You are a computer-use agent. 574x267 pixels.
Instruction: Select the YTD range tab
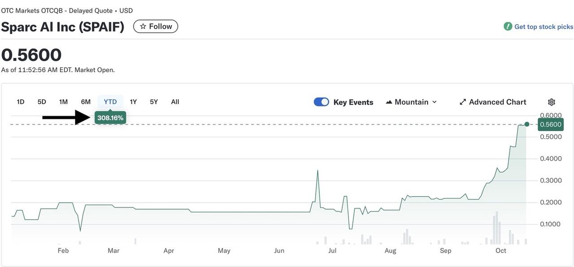pos(110,102)
